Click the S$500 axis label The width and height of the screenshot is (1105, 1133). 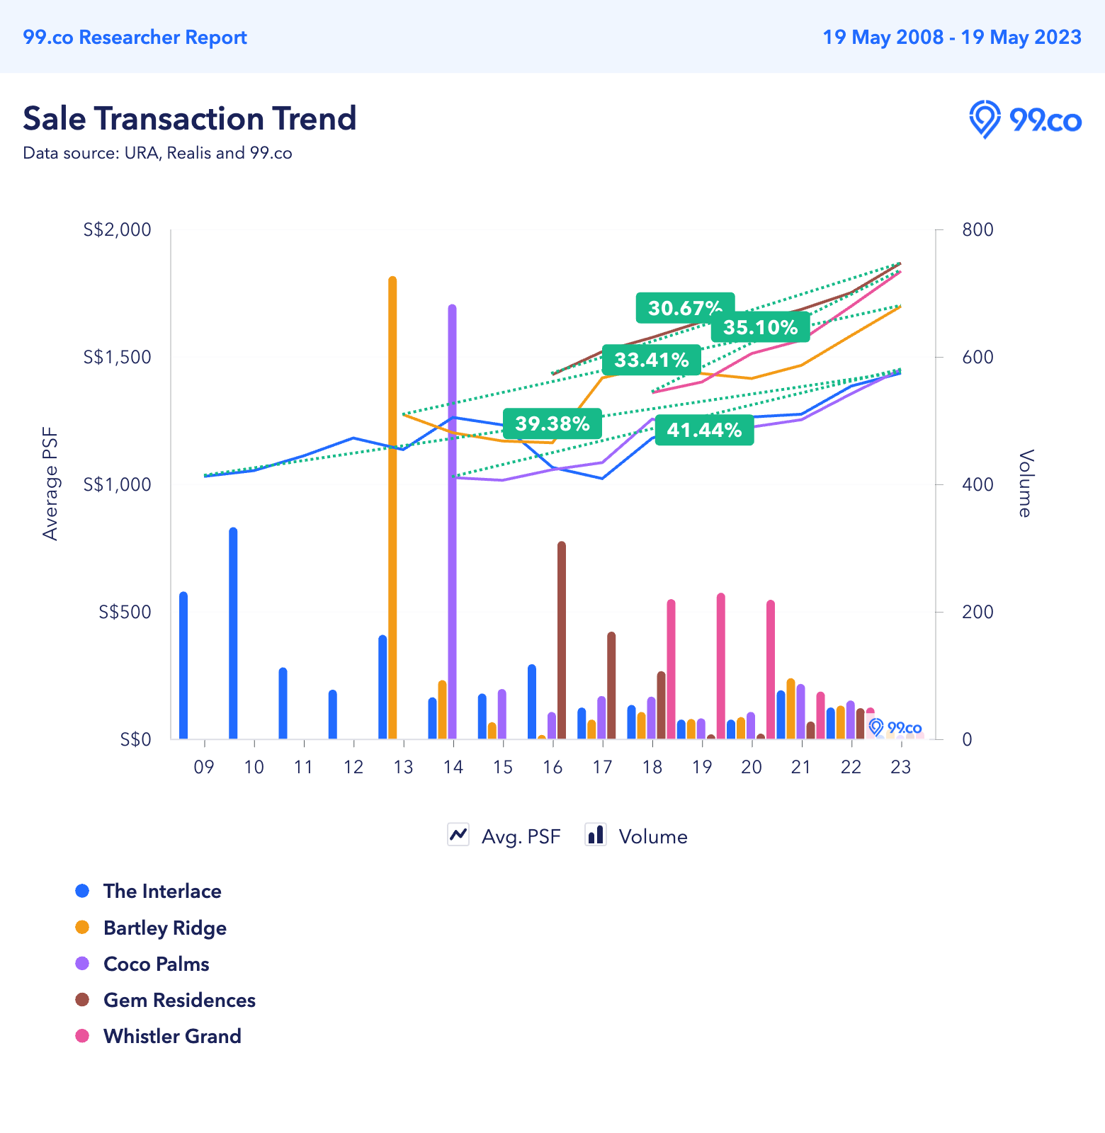(125, 612)
